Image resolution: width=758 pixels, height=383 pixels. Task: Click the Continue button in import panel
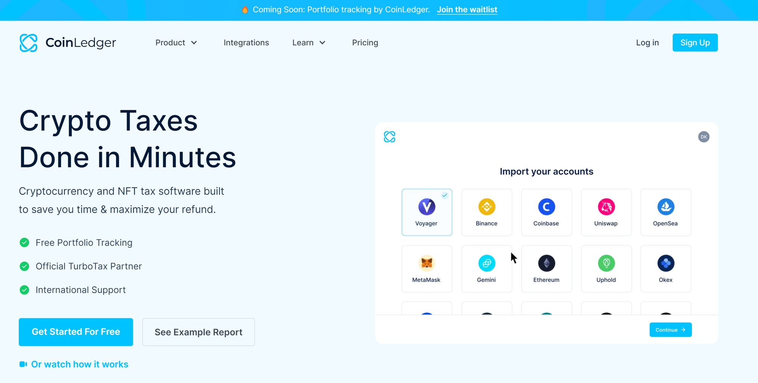[x=670, y=330]
